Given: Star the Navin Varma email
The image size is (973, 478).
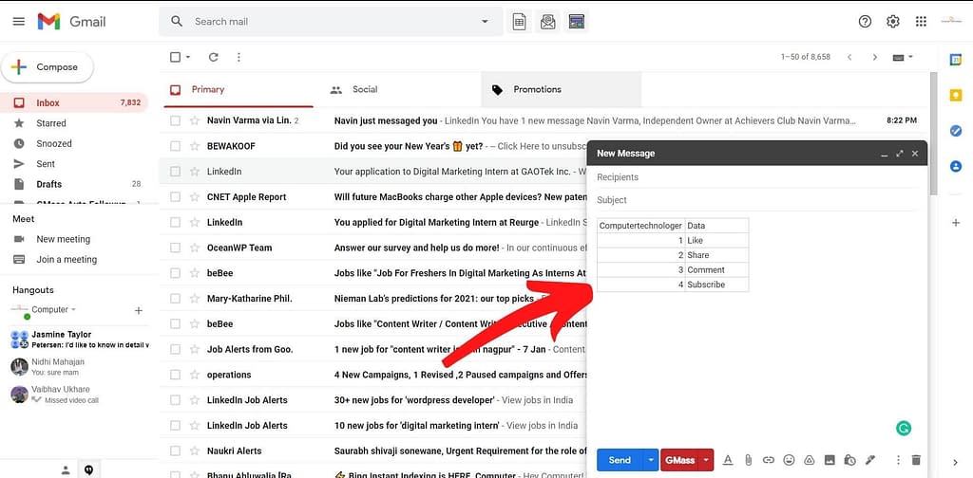Looking at the screenshot, I should point(195,120).
